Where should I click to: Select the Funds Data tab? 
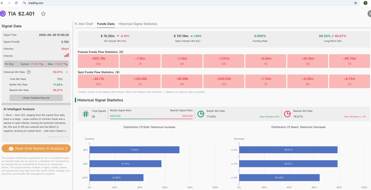[x=106, y=24]
